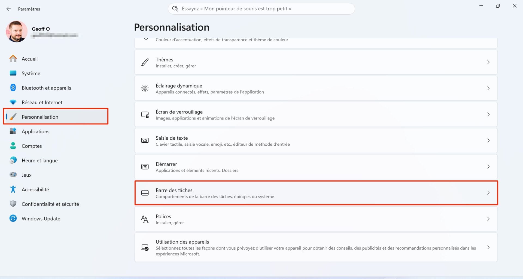Image resolution: width=523 pixels, height=279 pixels.
Task: Click the Personnalisation paintbrush icon in the sidebar
Action: (13, 117)
